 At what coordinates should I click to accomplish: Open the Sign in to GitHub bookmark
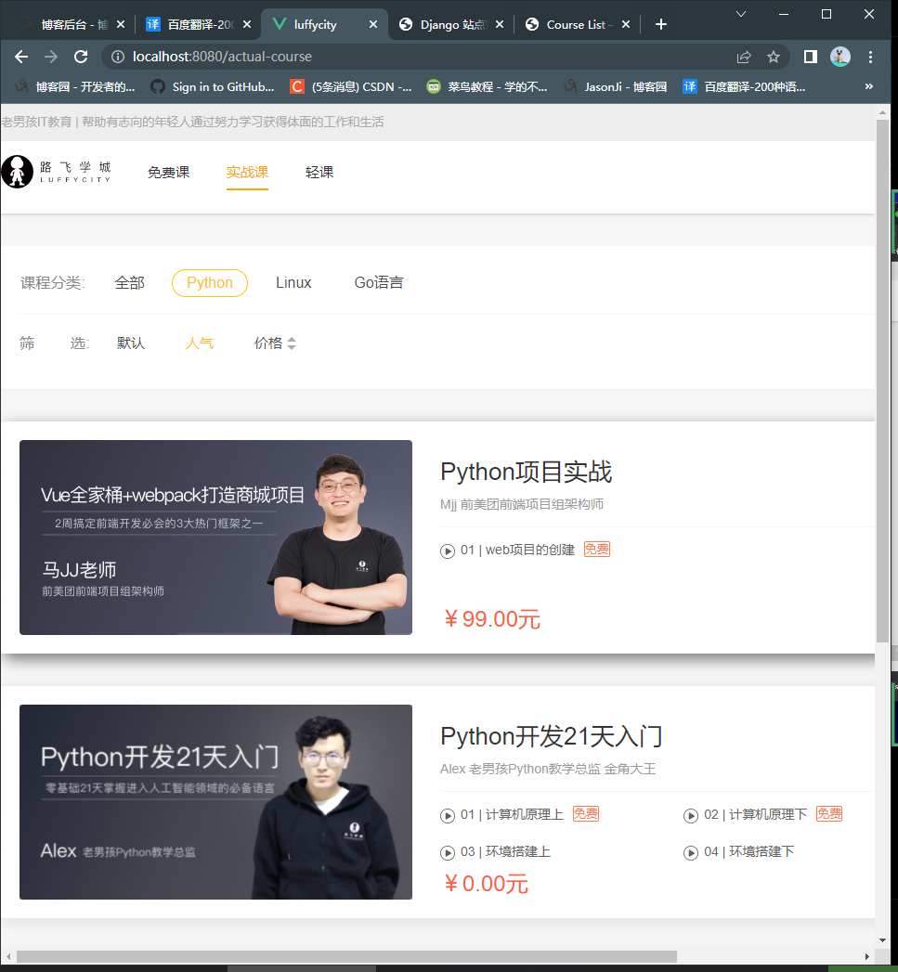pyautogui.click(x=213, y=86)
